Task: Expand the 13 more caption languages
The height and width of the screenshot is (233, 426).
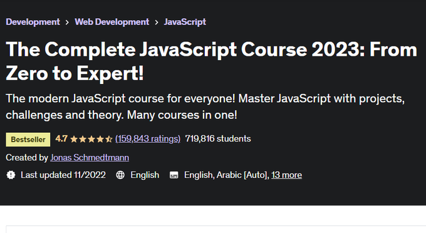Action: click(x=286, y=175)
